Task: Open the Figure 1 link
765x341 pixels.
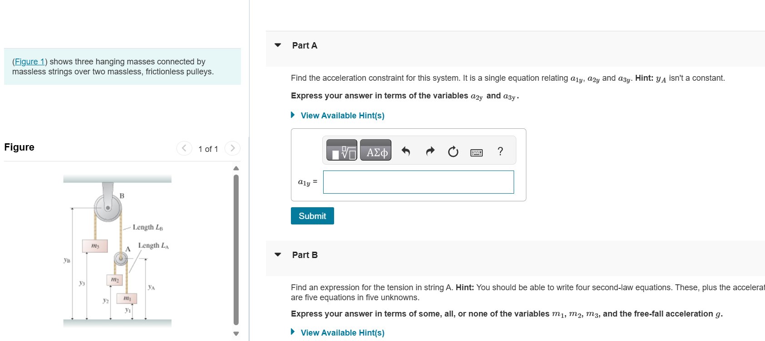Action: (x=30, y=62)
